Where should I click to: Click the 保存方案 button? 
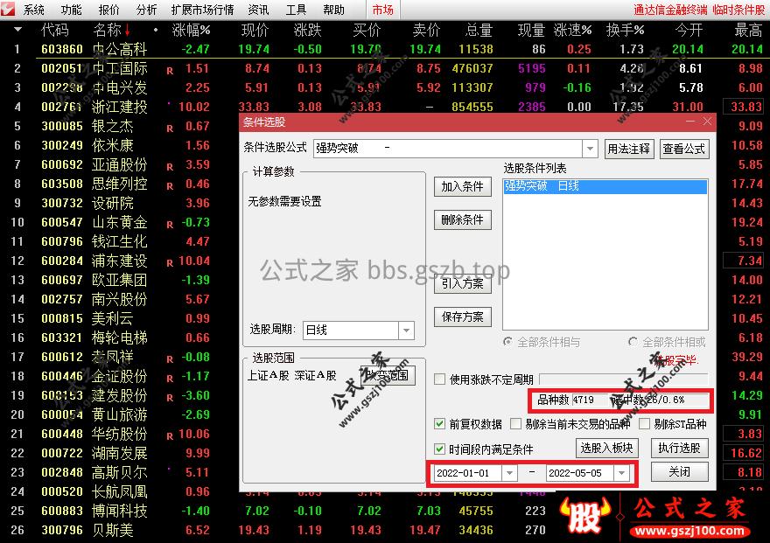462,317
